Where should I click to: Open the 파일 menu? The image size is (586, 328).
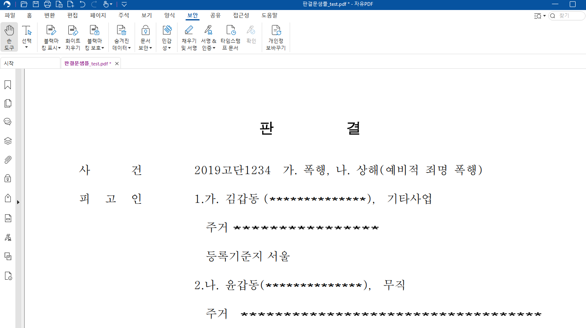[x=10, y=15]
